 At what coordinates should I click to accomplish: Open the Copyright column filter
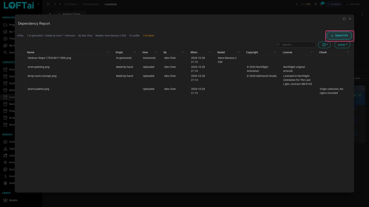click(x=275, y=52)
